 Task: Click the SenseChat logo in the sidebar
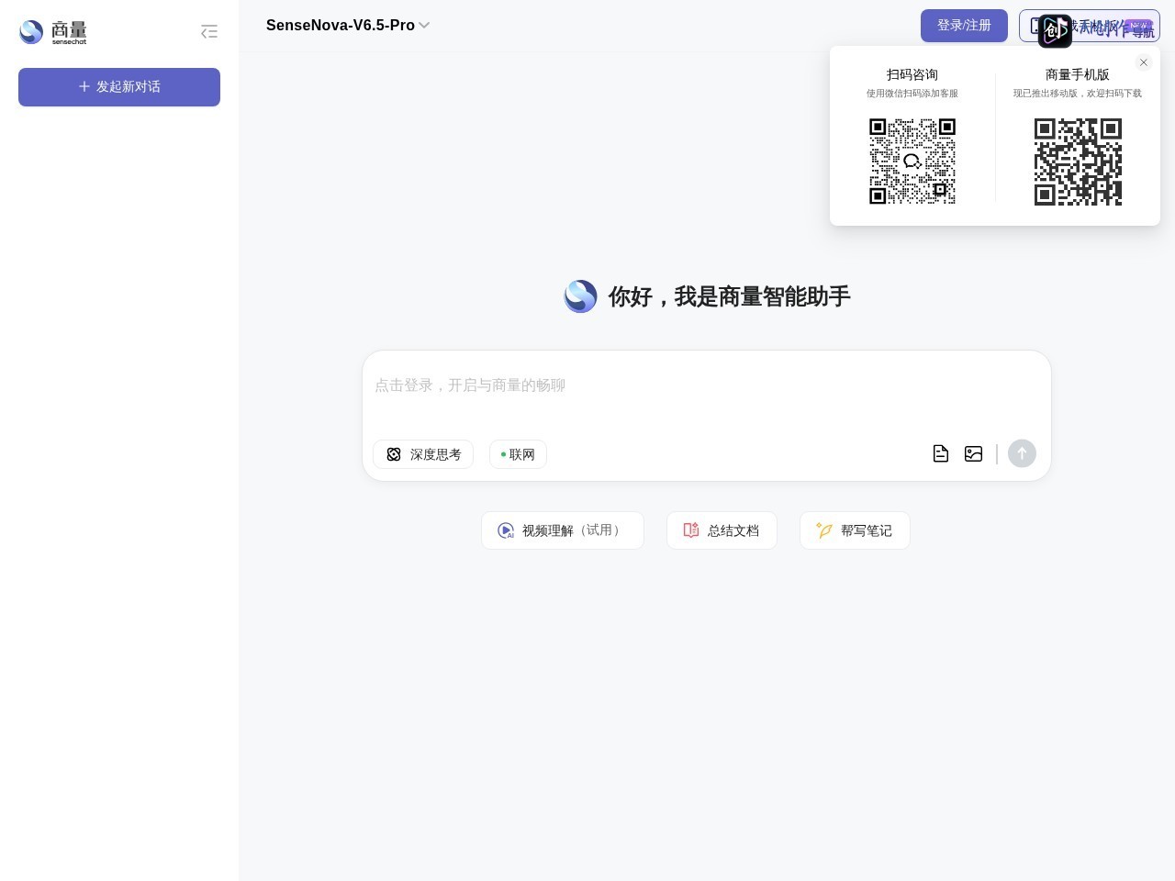pyautogui.click(x=53, y=32)
